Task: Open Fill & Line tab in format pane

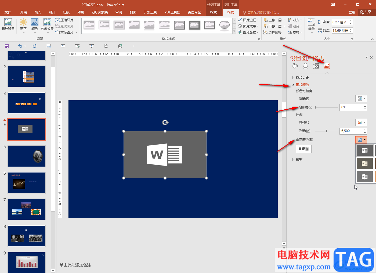Action: point(295,66)
